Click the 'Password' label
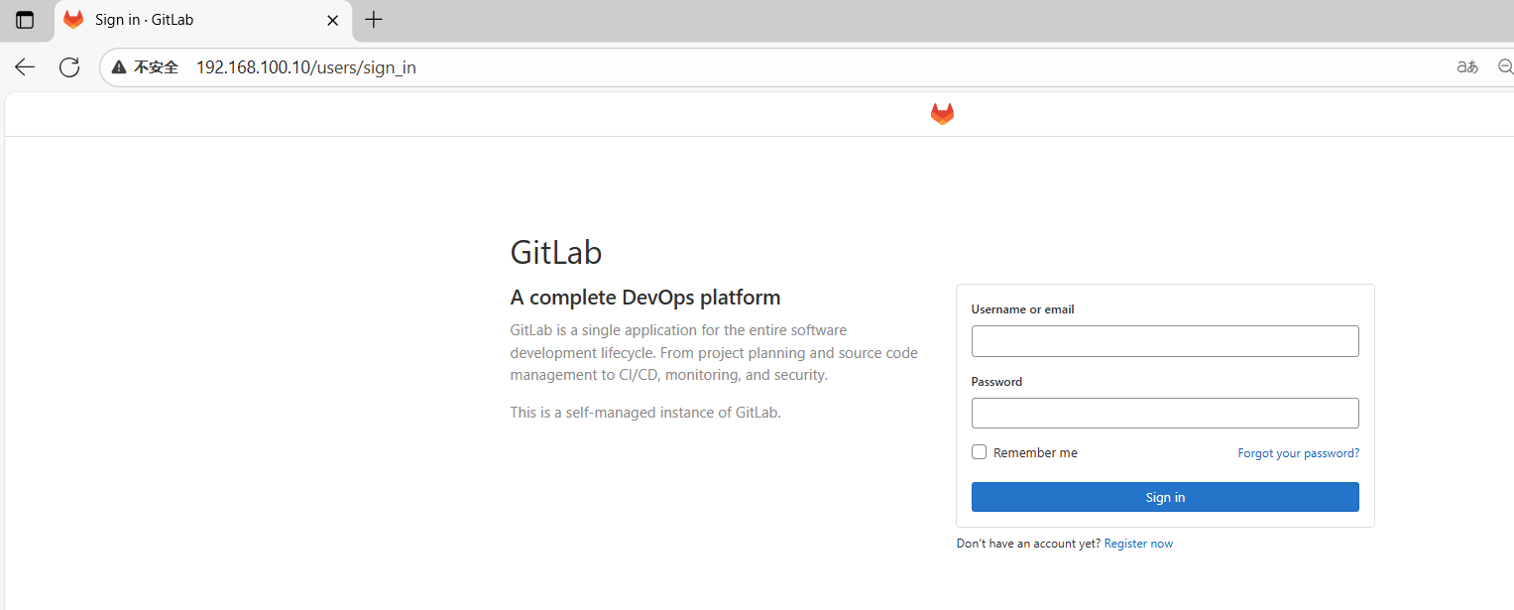 [996, 382]
